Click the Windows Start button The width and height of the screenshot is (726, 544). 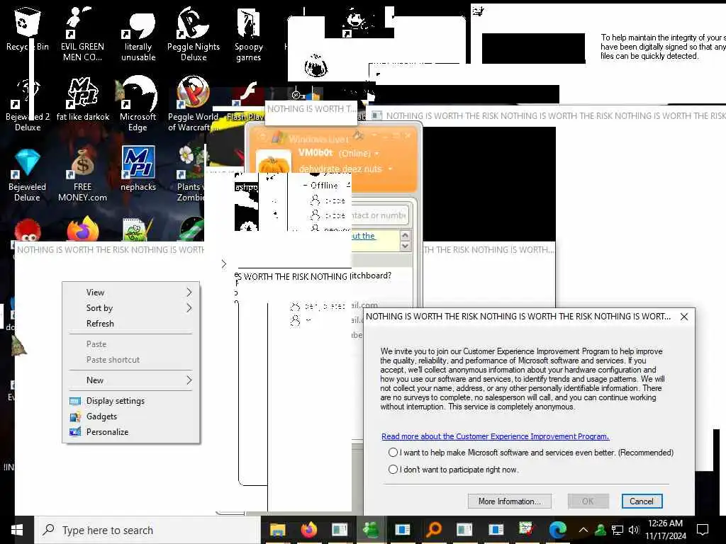17,530
